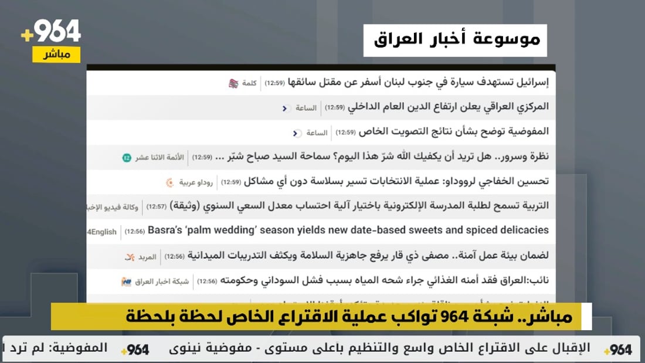Click the موسوعة أخبار العراق title box
The width and height of the screenshot is (645, 363).
(x=455, y=40)
